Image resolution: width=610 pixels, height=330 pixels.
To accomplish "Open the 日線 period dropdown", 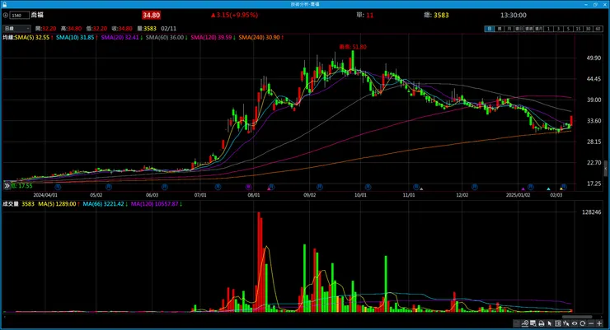I will (x=16, y=28).
